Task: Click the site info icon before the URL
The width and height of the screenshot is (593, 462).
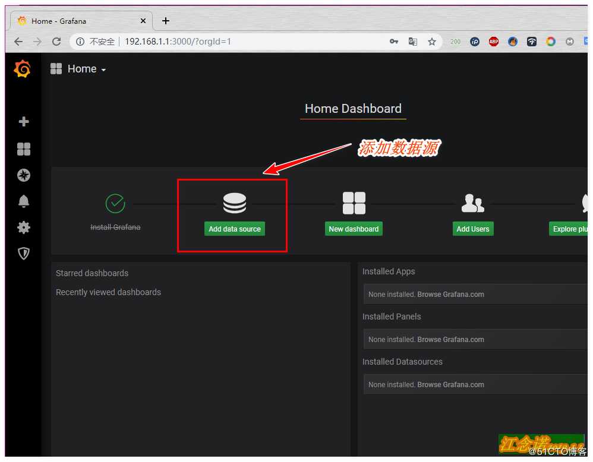Action: [80, 42]
